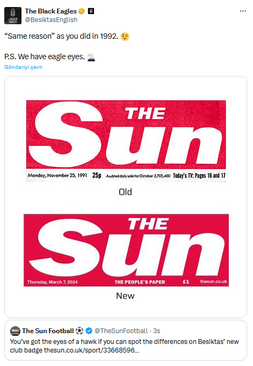This screenshot has width=253, height=366.
Task: Open the three-dot more options menu
Action: [243, 11]
